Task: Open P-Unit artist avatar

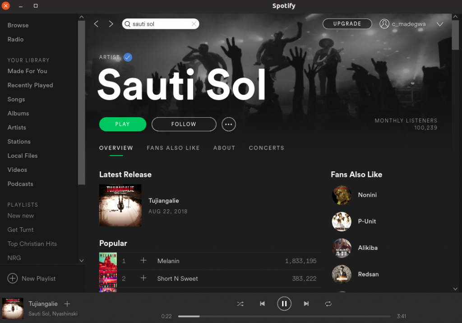Action: (x=342, y=221)
